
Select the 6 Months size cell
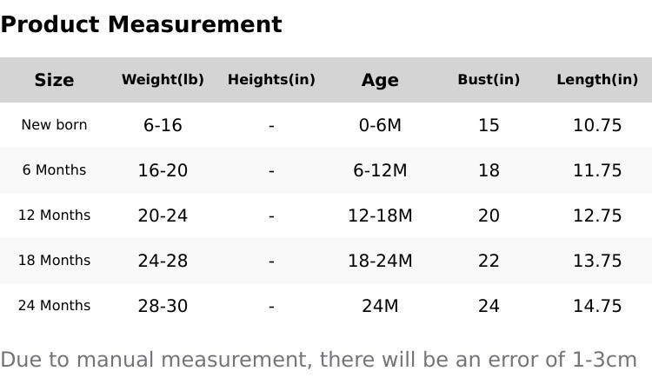point(54,170)
